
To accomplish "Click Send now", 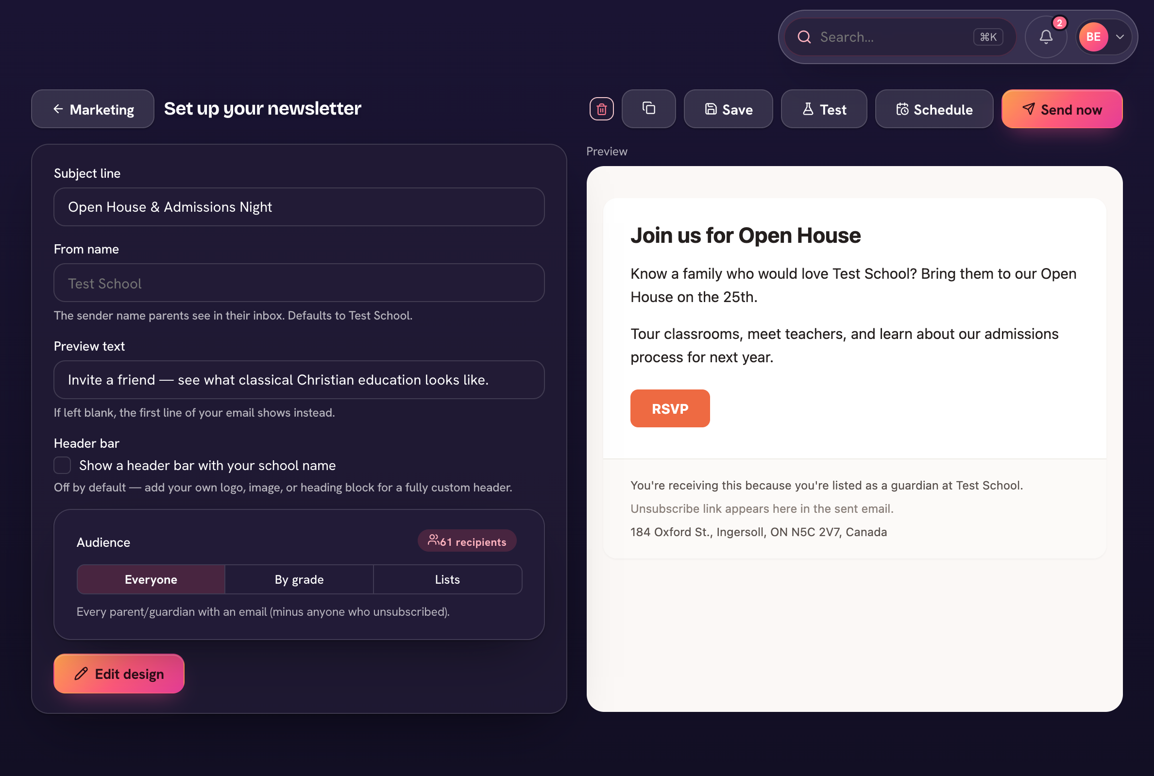I will coord(1062,109).
